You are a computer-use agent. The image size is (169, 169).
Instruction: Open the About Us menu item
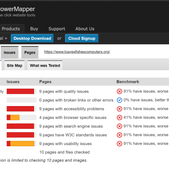(x=85, y=29)
